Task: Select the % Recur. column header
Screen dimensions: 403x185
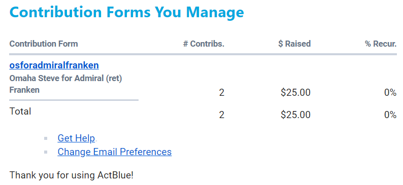Action: tap(381, 44)
